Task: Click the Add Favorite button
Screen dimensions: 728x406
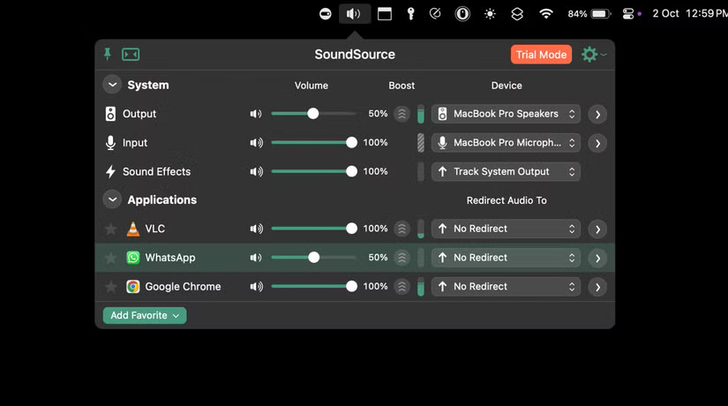Action: tap(145, 315)
